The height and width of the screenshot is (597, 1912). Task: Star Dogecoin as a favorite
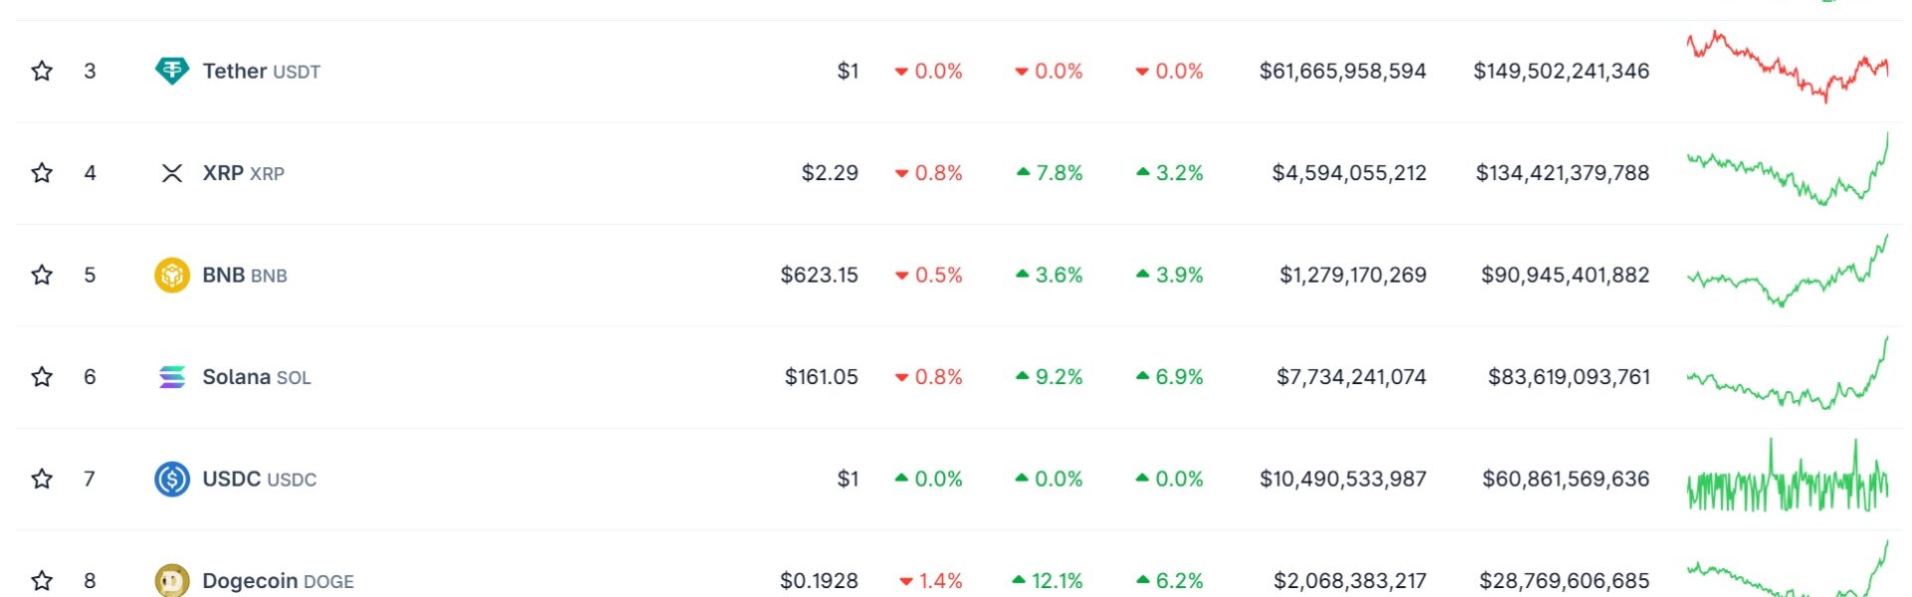click(42, 580)
